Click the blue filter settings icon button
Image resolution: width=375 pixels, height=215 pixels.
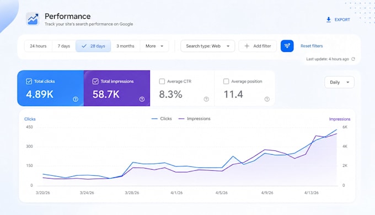pyautogui.click(x=287, y=46)
